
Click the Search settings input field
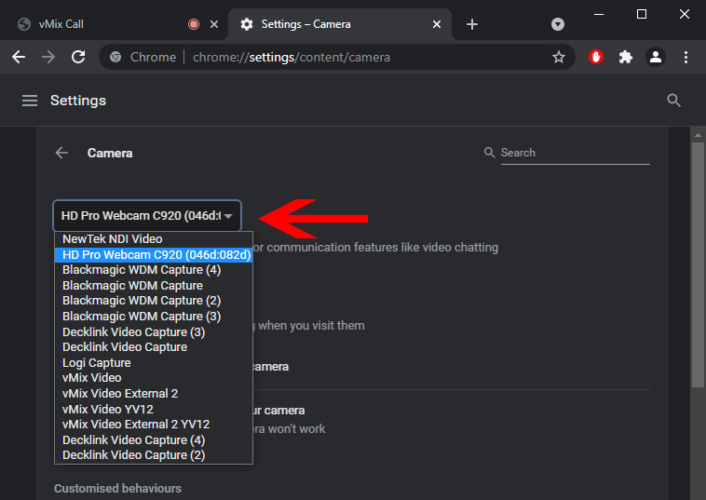[574, 153]
